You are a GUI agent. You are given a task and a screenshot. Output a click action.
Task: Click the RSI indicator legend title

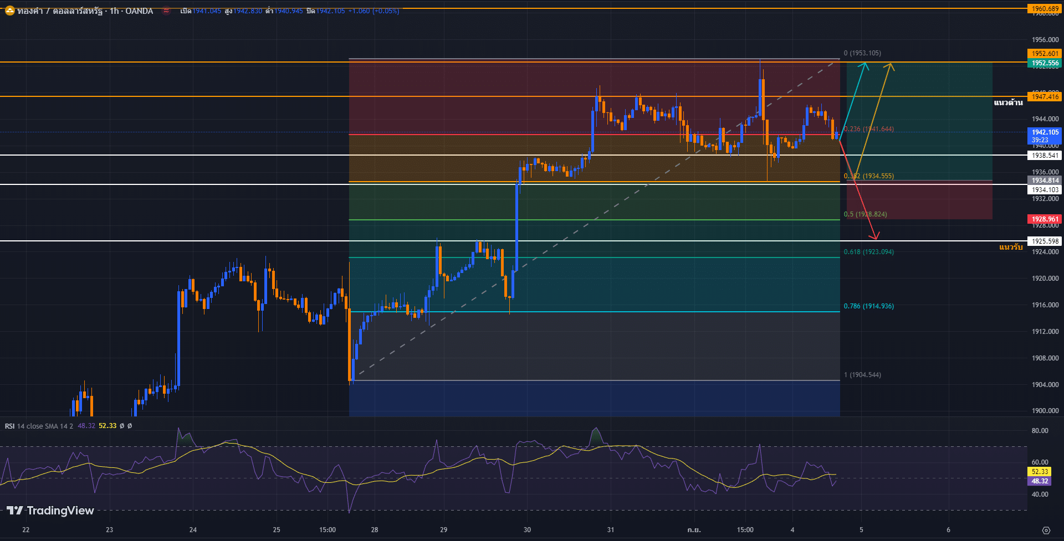(x=39, y=426)
